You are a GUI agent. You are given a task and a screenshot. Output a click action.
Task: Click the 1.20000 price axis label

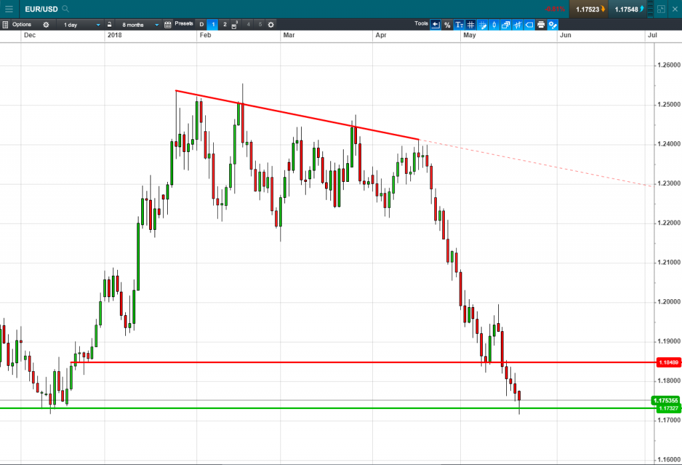[669, 302]
